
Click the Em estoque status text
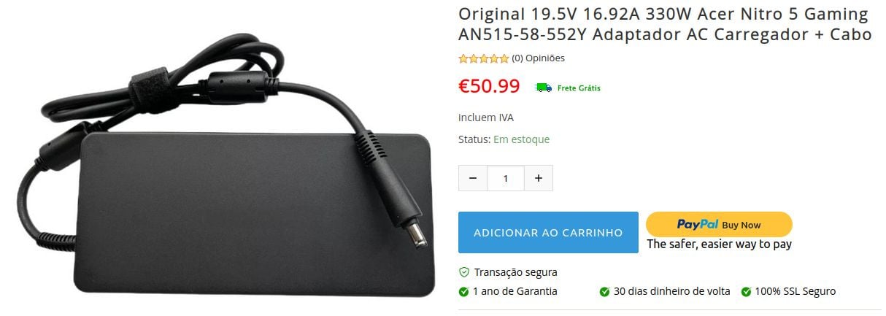tap(521, 139)
